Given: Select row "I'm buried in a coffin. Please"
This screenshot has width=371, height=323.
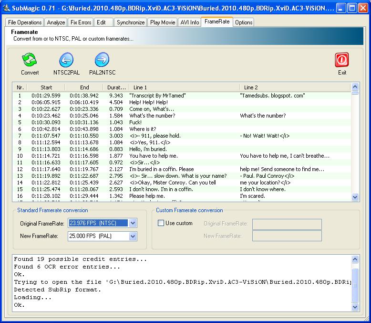Looking at the screenshot, I should (x=182, y=169).
